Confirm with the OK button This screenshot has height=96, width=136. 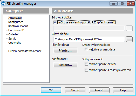(51, 90)
